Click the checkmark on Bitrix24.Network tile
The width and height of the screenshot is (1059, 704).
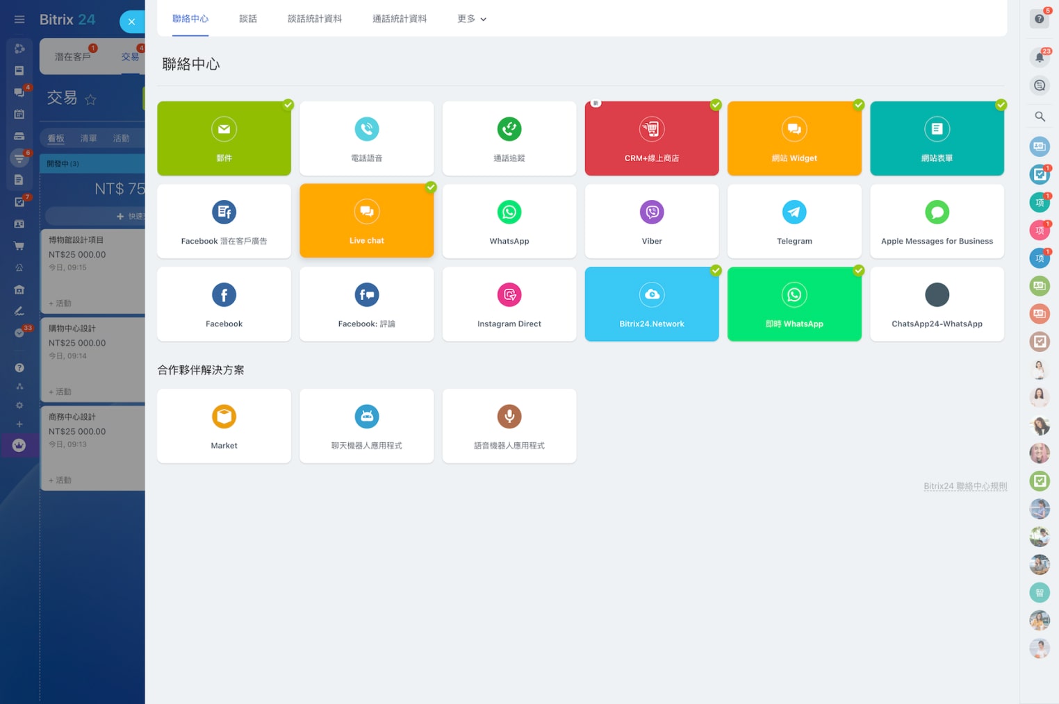716,270
